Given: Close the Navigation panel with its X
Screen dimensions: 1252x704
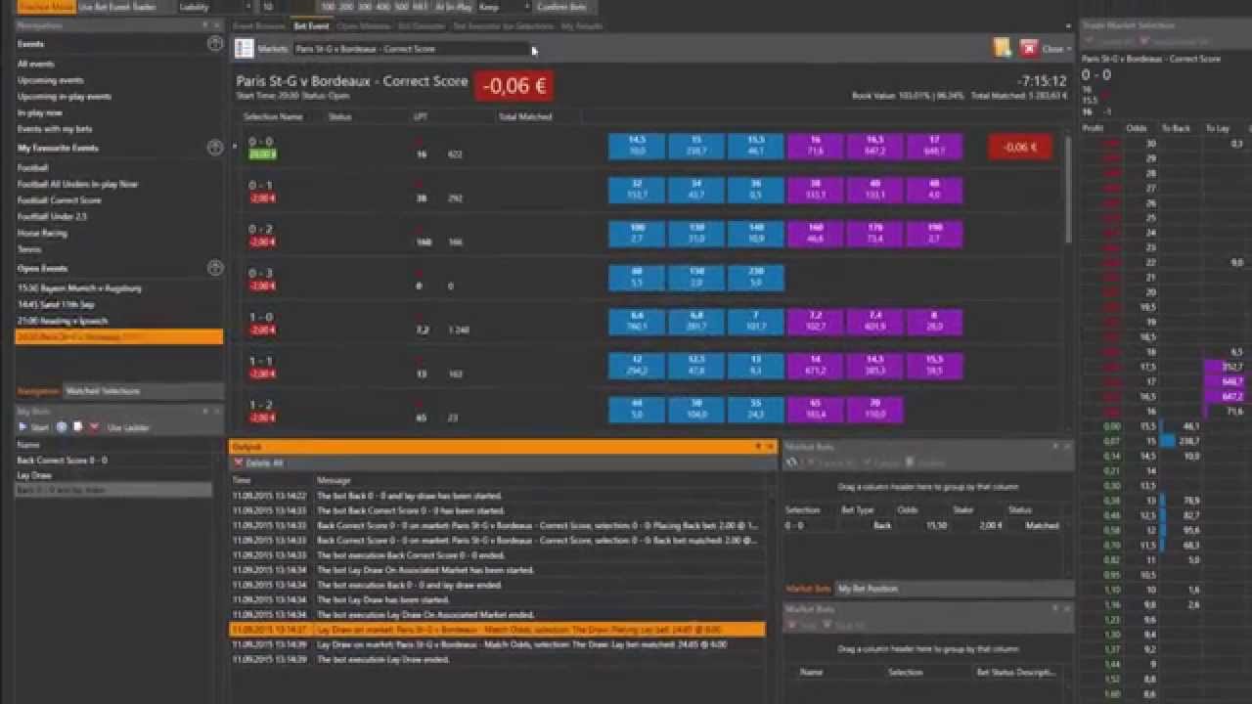Looking at the screenshot, I should (x=217, y=25).
